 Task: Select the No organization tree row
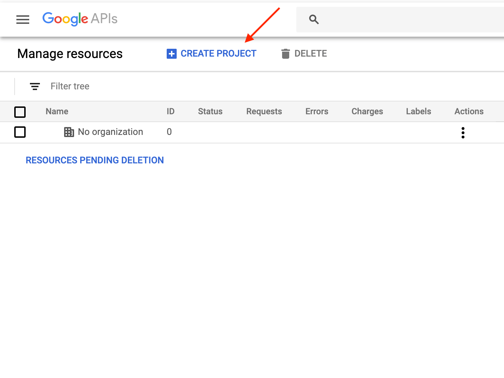click(x=110, y=132)
